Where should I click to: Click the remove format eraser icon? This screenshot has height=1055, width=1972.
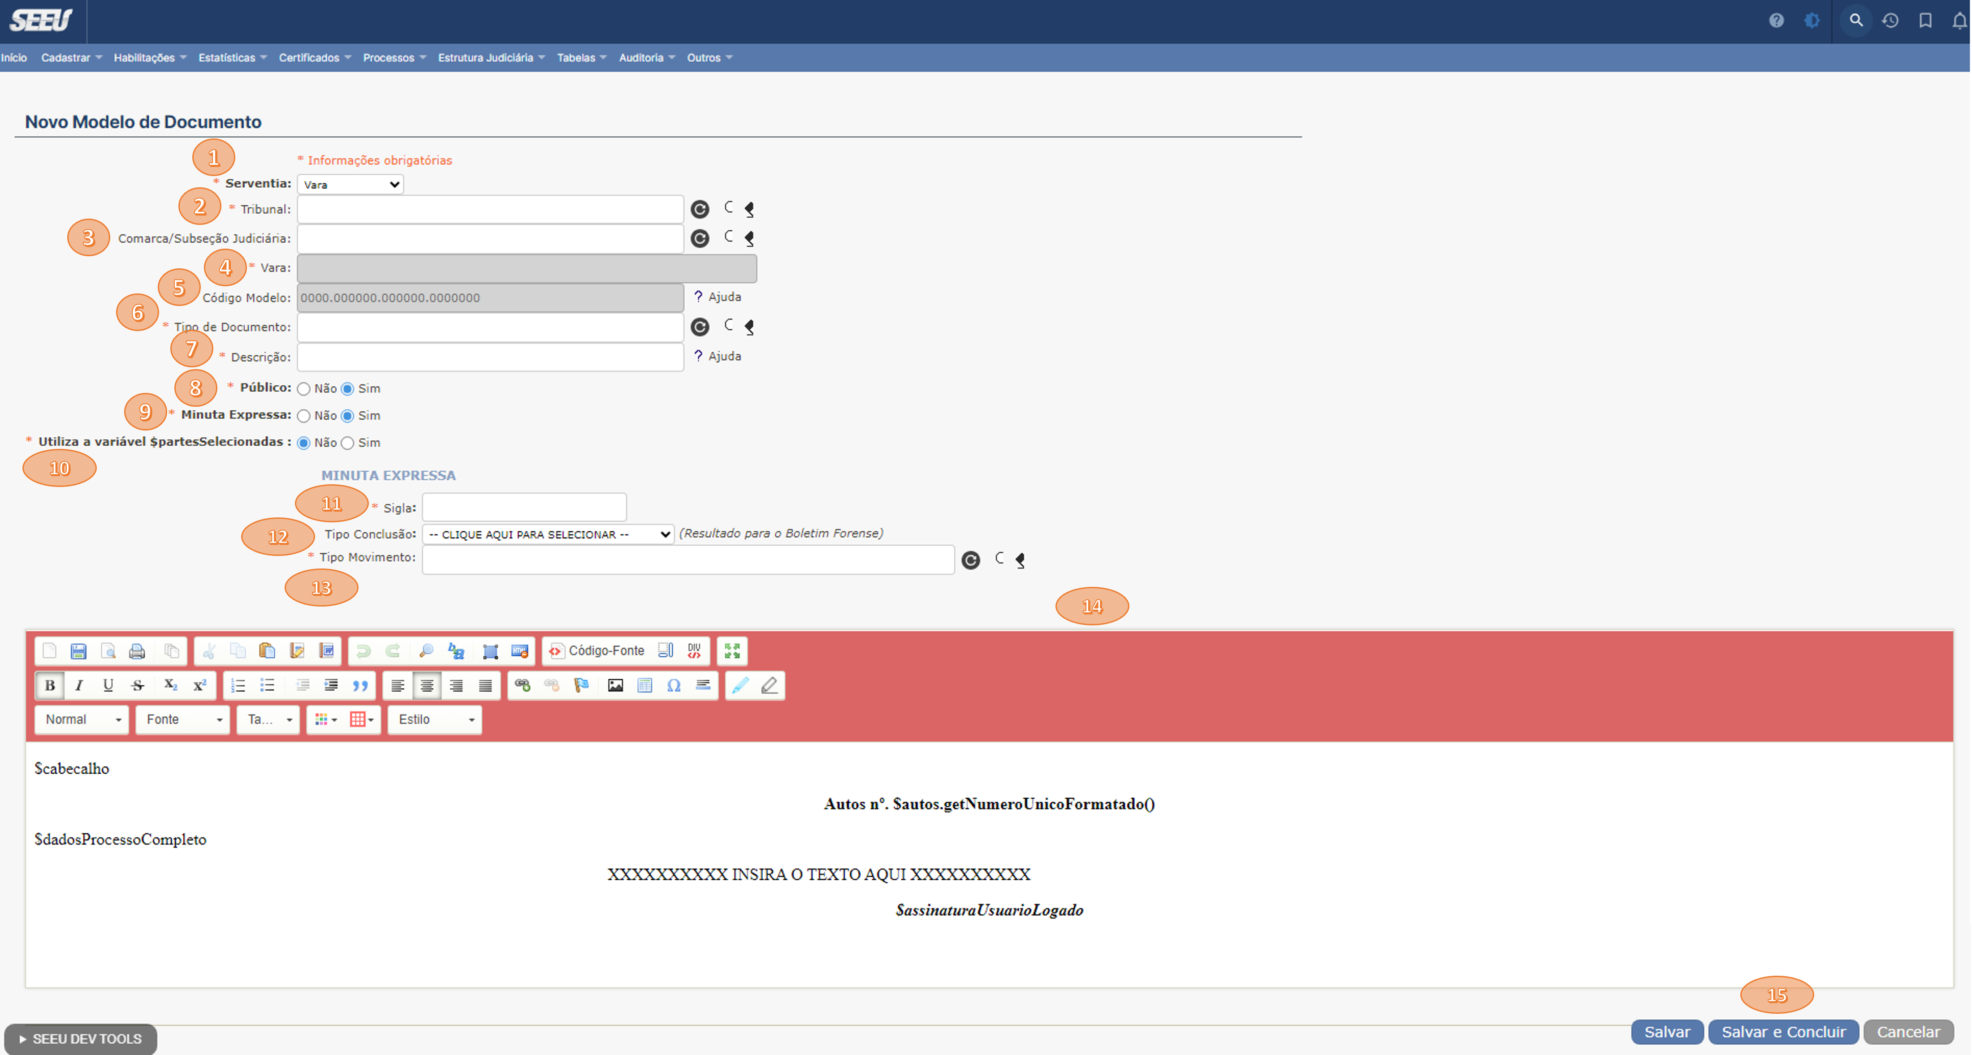coord(770,685)
